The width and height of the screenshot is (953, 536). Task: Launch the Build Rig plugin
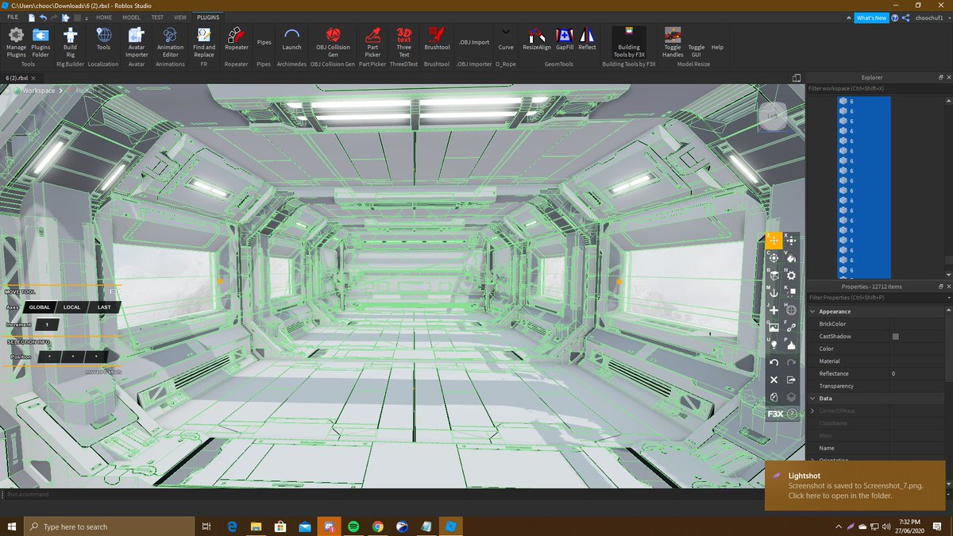pos(71,41)
